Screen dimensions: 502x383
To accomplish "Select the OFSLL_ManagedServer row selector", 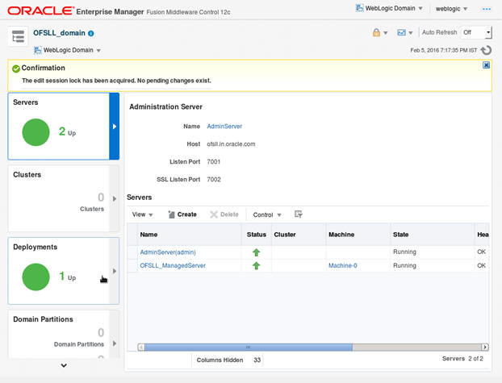I will [x=132, y=265].
